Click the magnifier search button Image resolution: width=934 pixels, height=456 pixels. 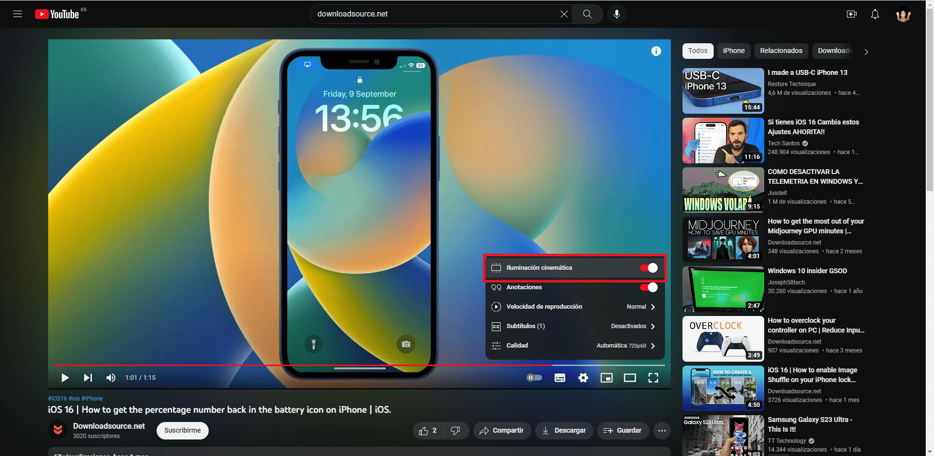[x=588, y=14]
